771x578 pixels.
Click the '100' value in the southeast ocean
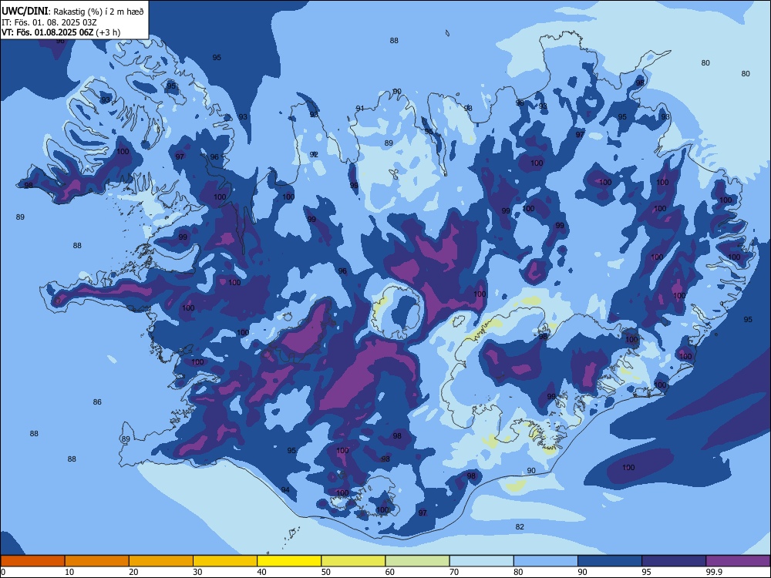click(x=628, y=468)
